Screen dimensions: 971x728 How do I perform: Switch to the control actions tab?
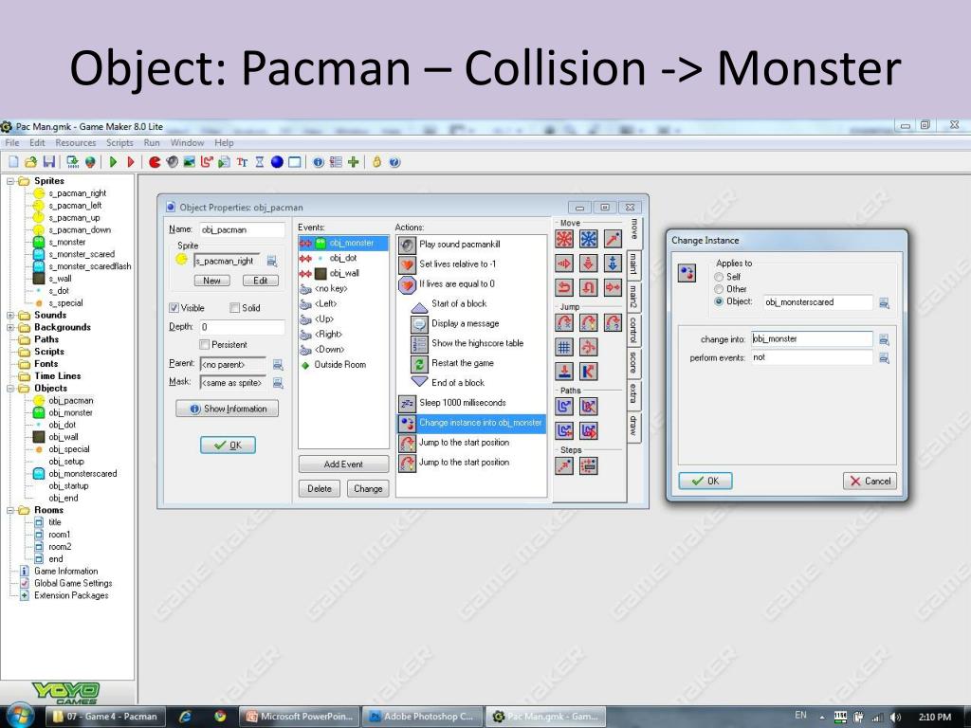coord(633,330)
